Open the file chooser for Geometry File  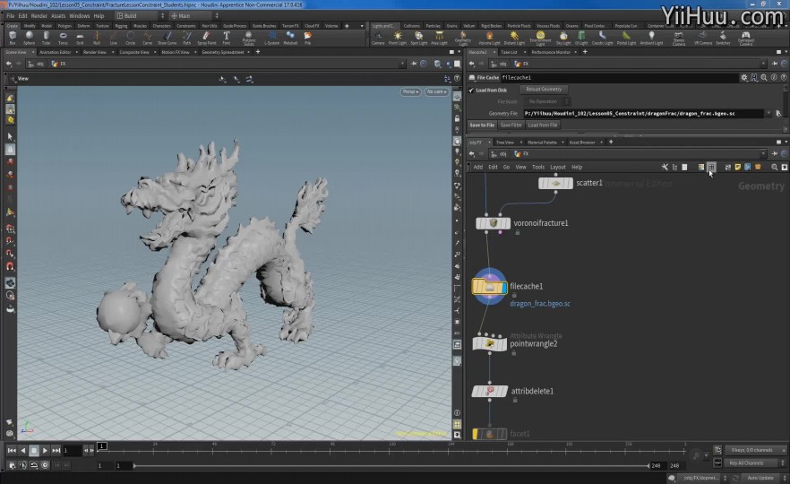click(x=778, y=114)
